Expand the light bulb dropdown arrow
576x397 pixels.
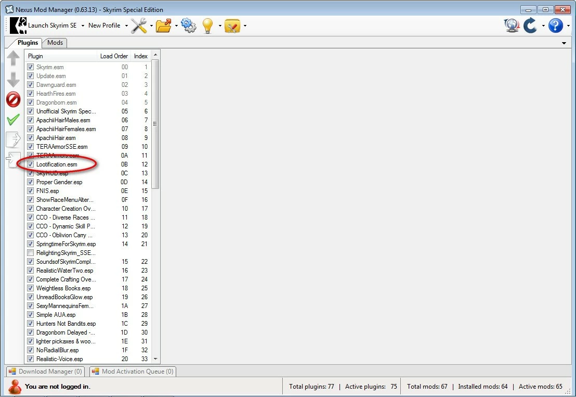coord(220,25)
